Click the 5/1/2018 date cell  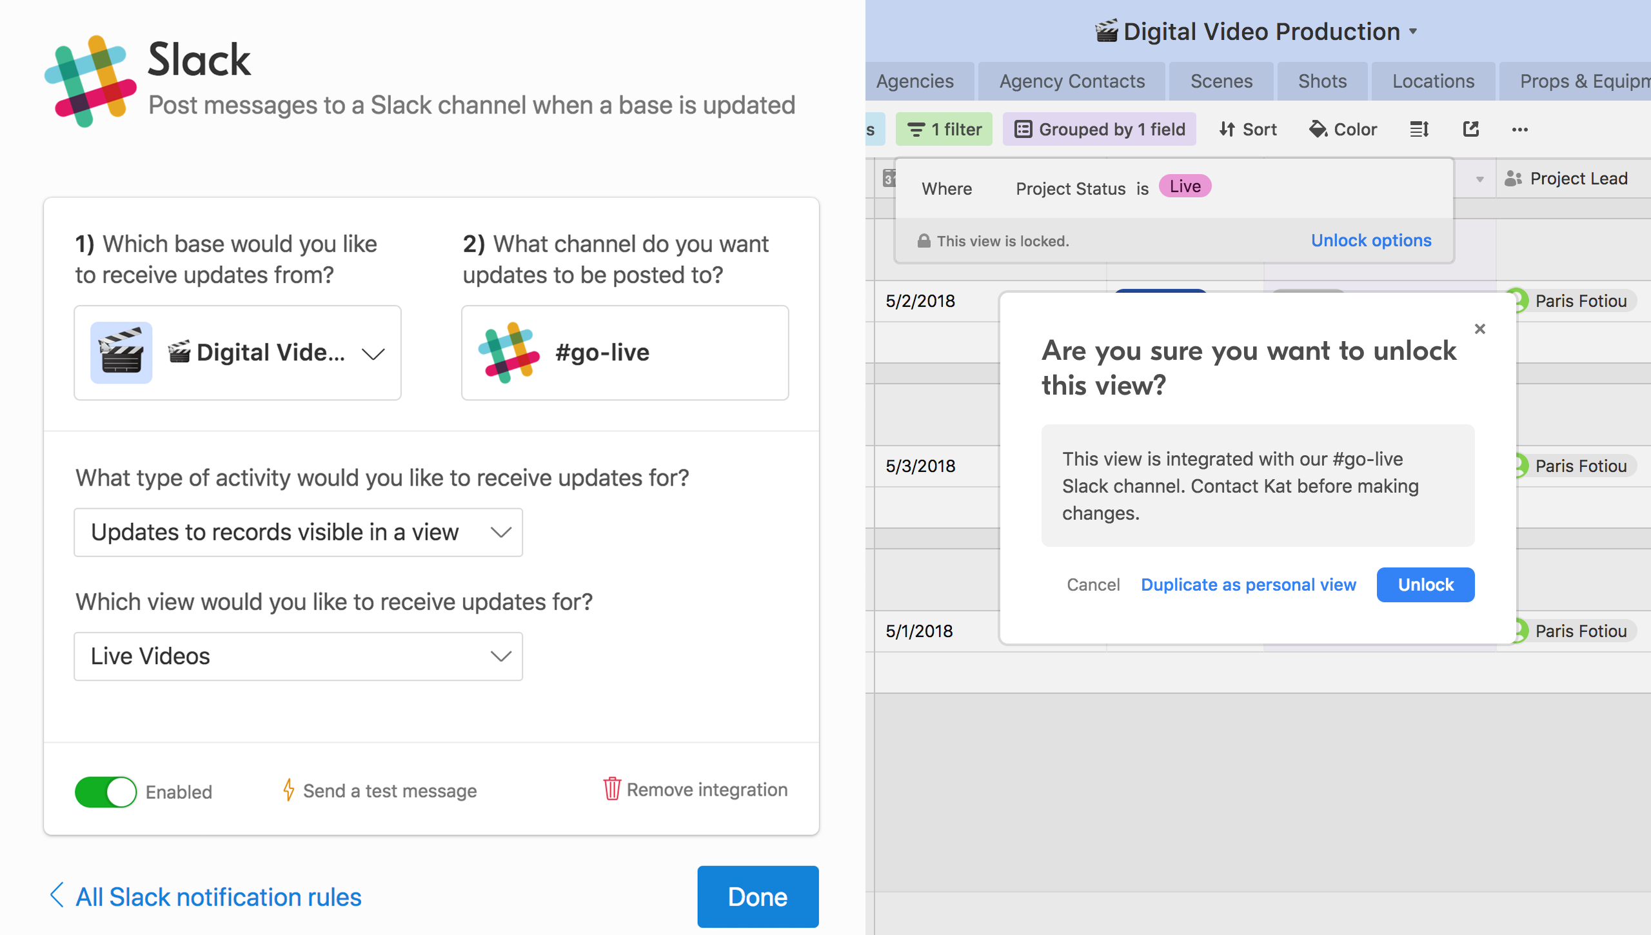[x=919, y=631]
